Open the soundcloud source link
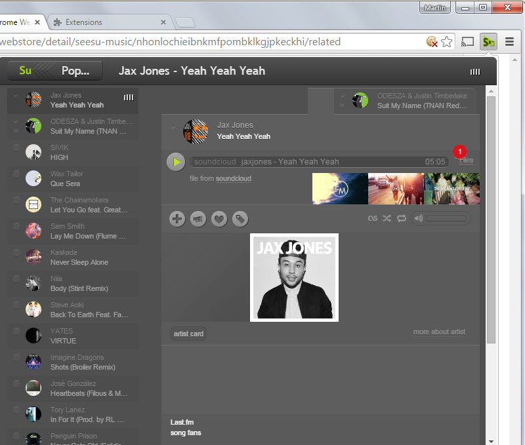 coord(234,178)
